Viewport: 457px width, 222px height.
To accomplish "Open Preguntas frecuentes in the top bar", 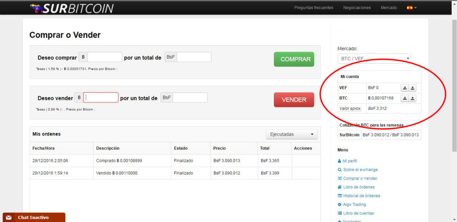I will click(314, 8).
